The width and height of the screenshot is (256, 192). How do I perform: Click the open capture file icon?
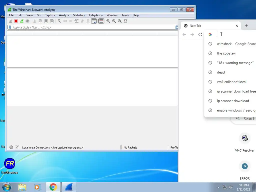click(x=34, y=21)
